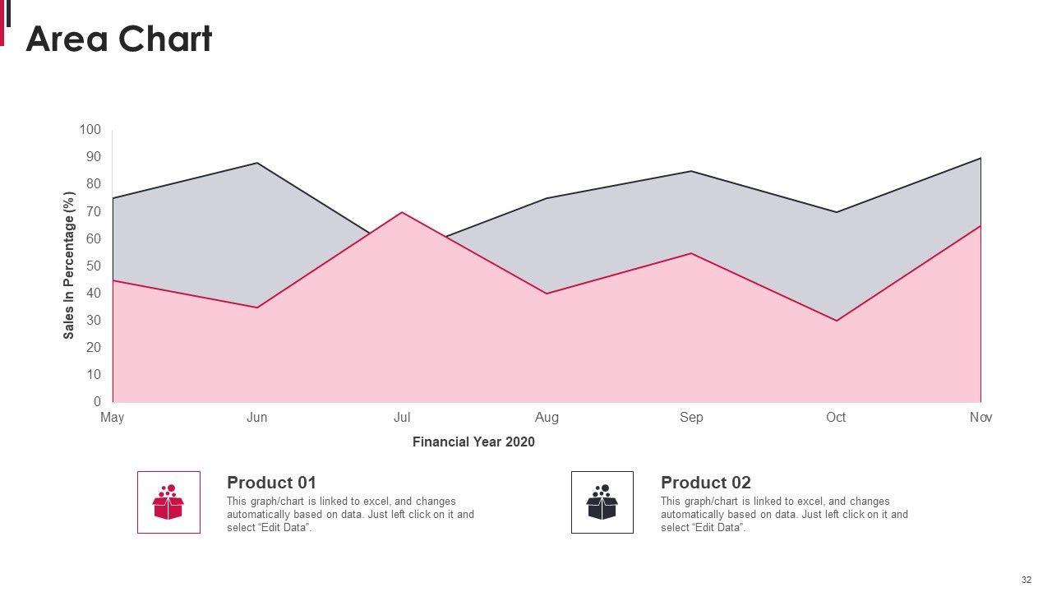Click slide number 32

click(x=1027, y=580)
